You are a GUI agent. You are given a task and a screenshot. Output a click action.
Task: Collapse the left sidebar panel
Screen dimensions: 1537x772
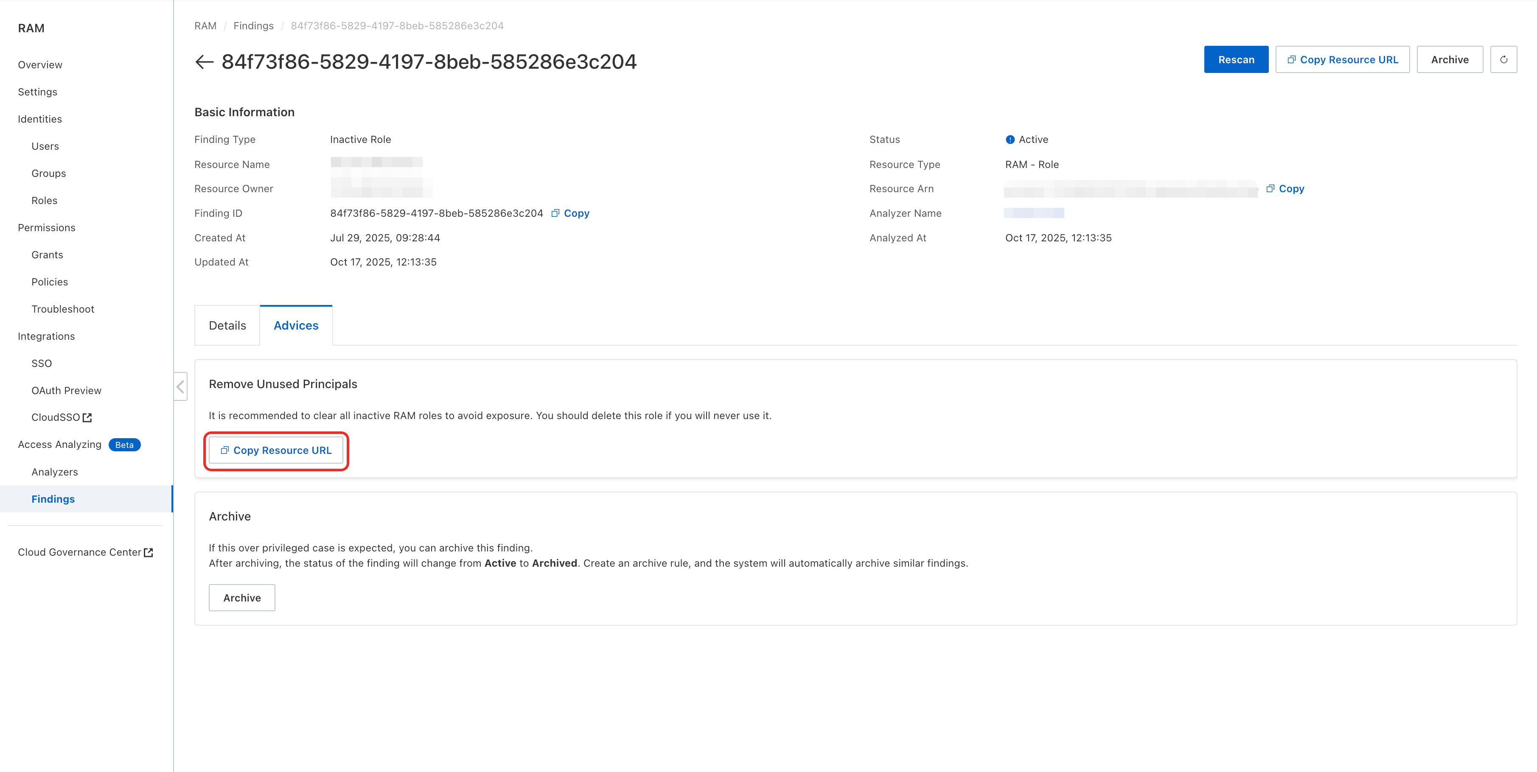[180, 386]
